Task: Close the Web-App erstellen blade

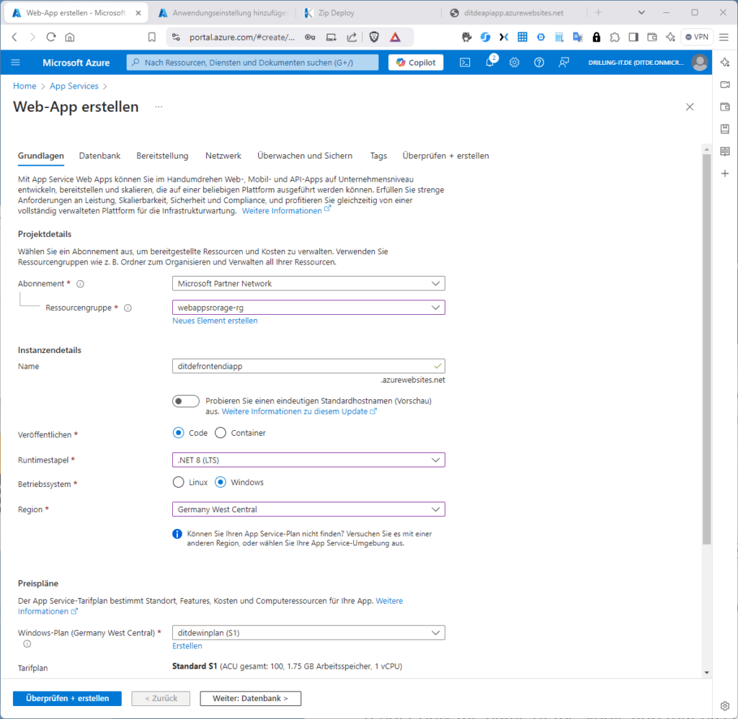Action: click(690, 107)
